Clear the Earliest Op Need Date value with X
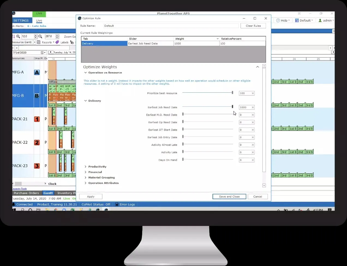347x266 pixels. pyautogui.click(x=253, y=122)
